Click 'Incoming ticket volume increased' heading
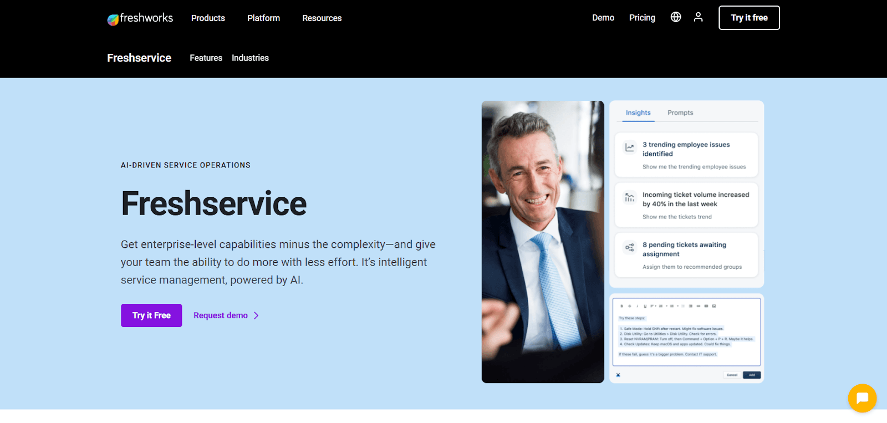 point(696,199)
